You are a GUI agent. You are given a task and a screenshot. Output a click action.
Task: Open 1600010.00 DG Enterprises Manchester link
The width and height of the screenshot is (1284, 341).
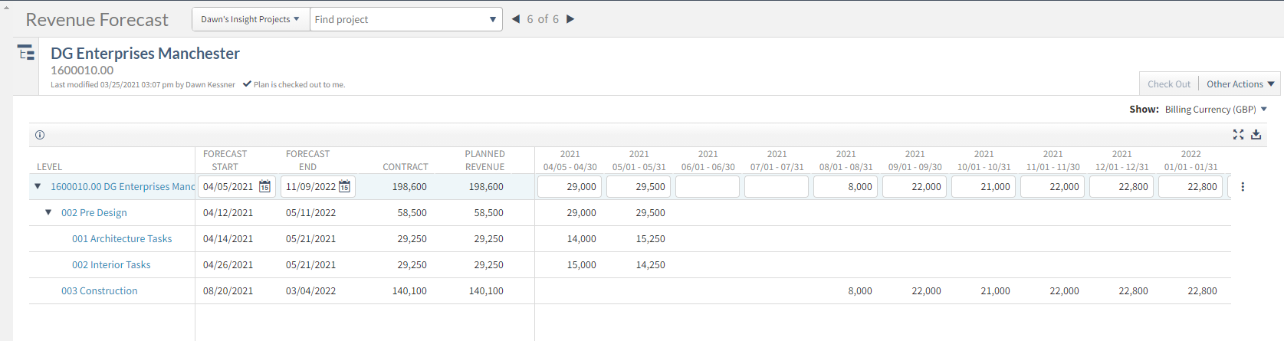click(x=123, y=187)
